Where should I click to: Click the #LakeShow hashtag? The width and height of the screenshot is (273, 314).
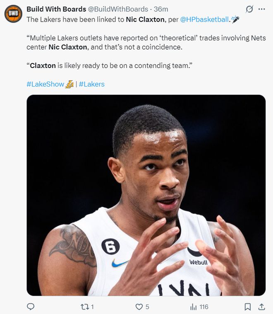[x=45, y=84]
